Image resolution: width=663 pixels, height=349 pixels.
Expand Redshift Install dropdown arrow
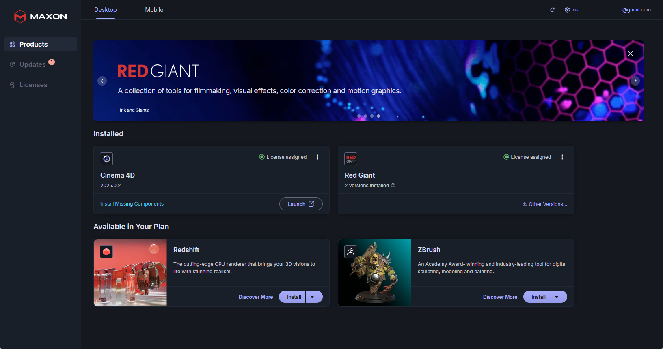click(313, 297)
